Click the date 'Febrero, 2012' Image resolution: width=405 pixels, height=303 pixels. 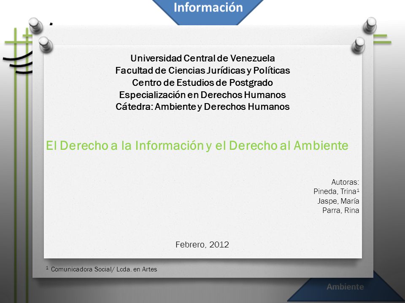202,245
